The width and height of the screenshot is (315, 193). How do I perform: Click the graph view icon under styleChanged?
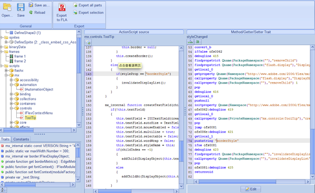[x=190, y=42]
